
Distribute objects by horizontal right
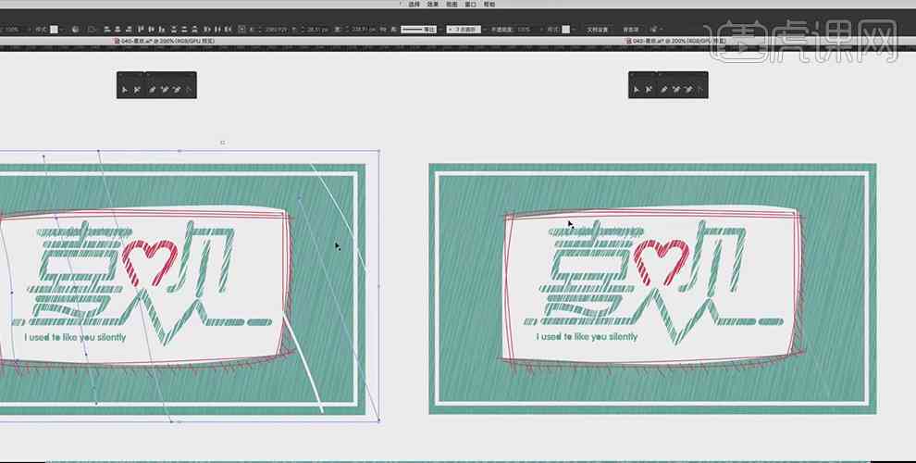tap(228, 30)
